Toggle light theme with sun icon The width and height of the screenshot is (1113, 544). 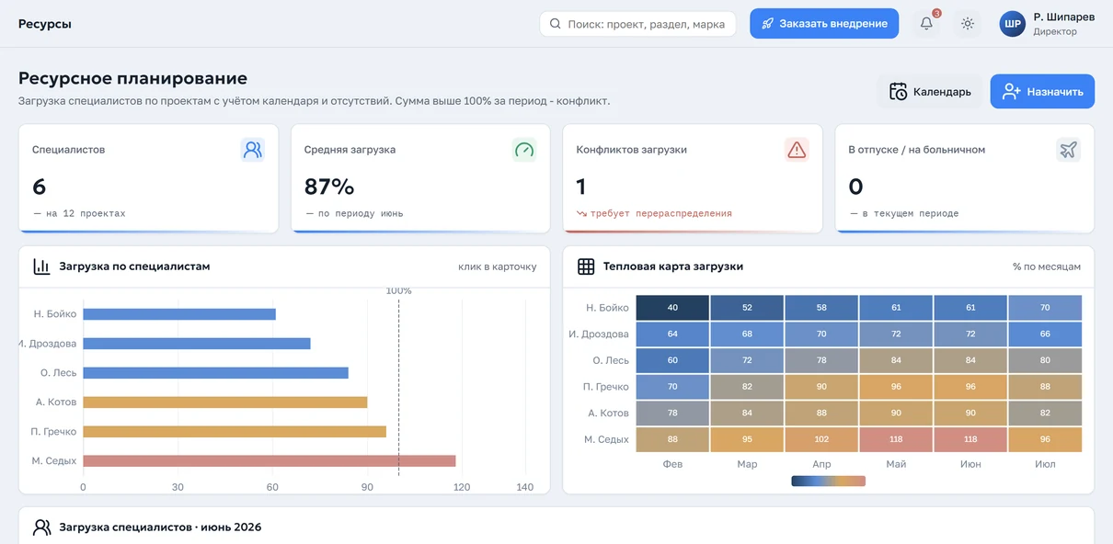(x=968, y=24)
